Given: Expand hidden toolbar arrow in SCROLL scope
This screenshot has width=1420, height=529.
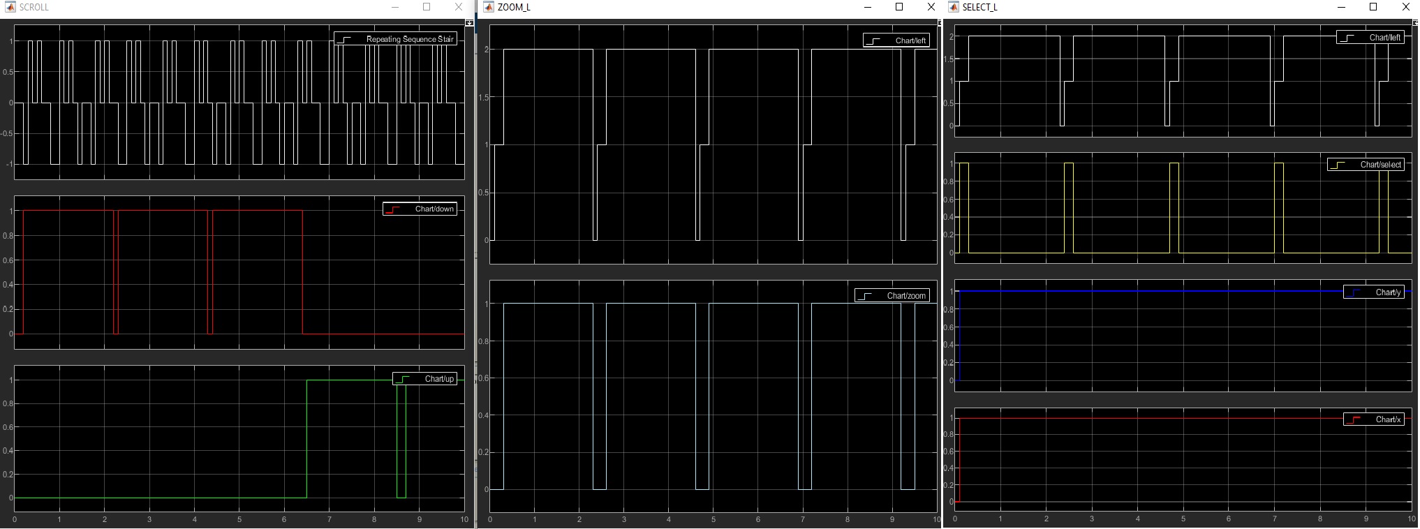Looking at the screenshot, I should pos(469,23).
